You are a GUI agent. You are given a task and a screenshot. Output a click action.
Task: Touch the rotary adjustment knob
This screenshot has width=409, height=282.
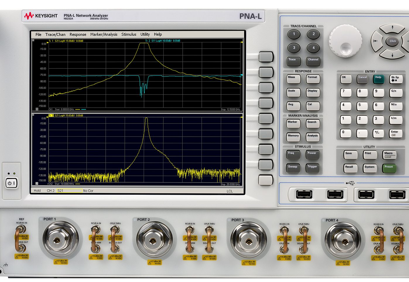coord(345,41)
